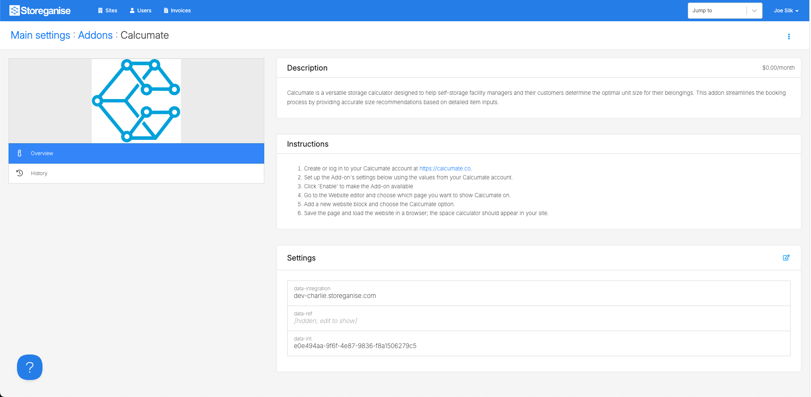Click the Users person icon

tap(132, 11)
